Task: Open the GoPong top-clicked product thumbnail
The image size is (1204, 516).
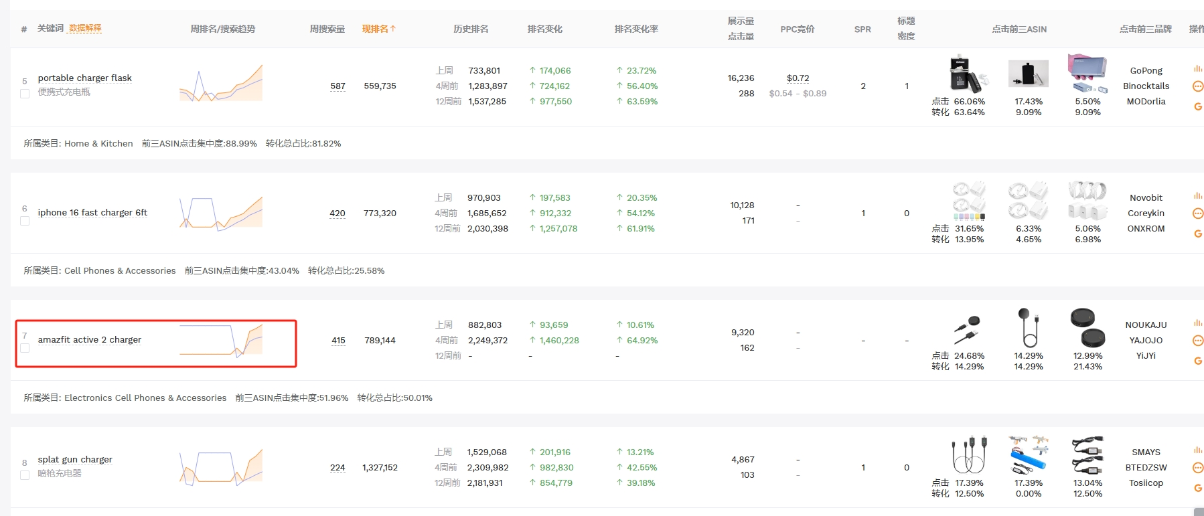Action: (x=968, y=74)
